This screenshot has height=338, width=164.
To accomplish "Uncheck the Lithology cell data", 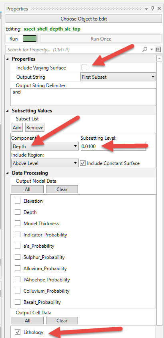I will (18, 332).
